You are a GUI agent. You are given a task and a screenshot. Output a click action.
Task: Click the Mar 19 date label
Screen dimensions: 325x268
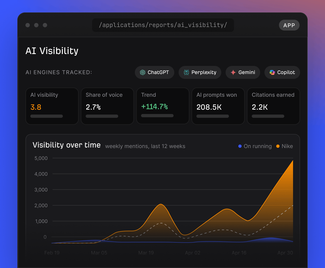146,253
